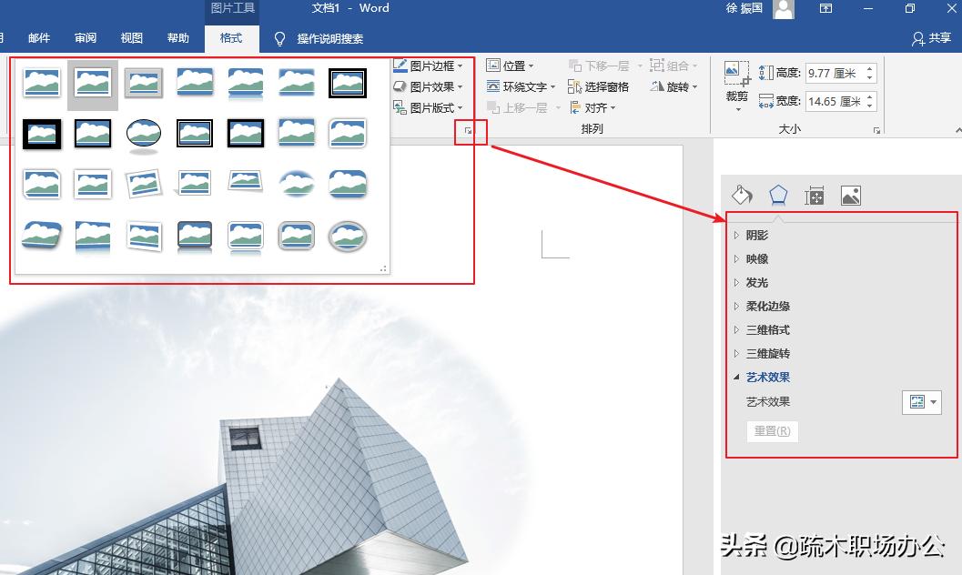Switch to the 视图 tab
962x575 pixels.
click(130, 37)
